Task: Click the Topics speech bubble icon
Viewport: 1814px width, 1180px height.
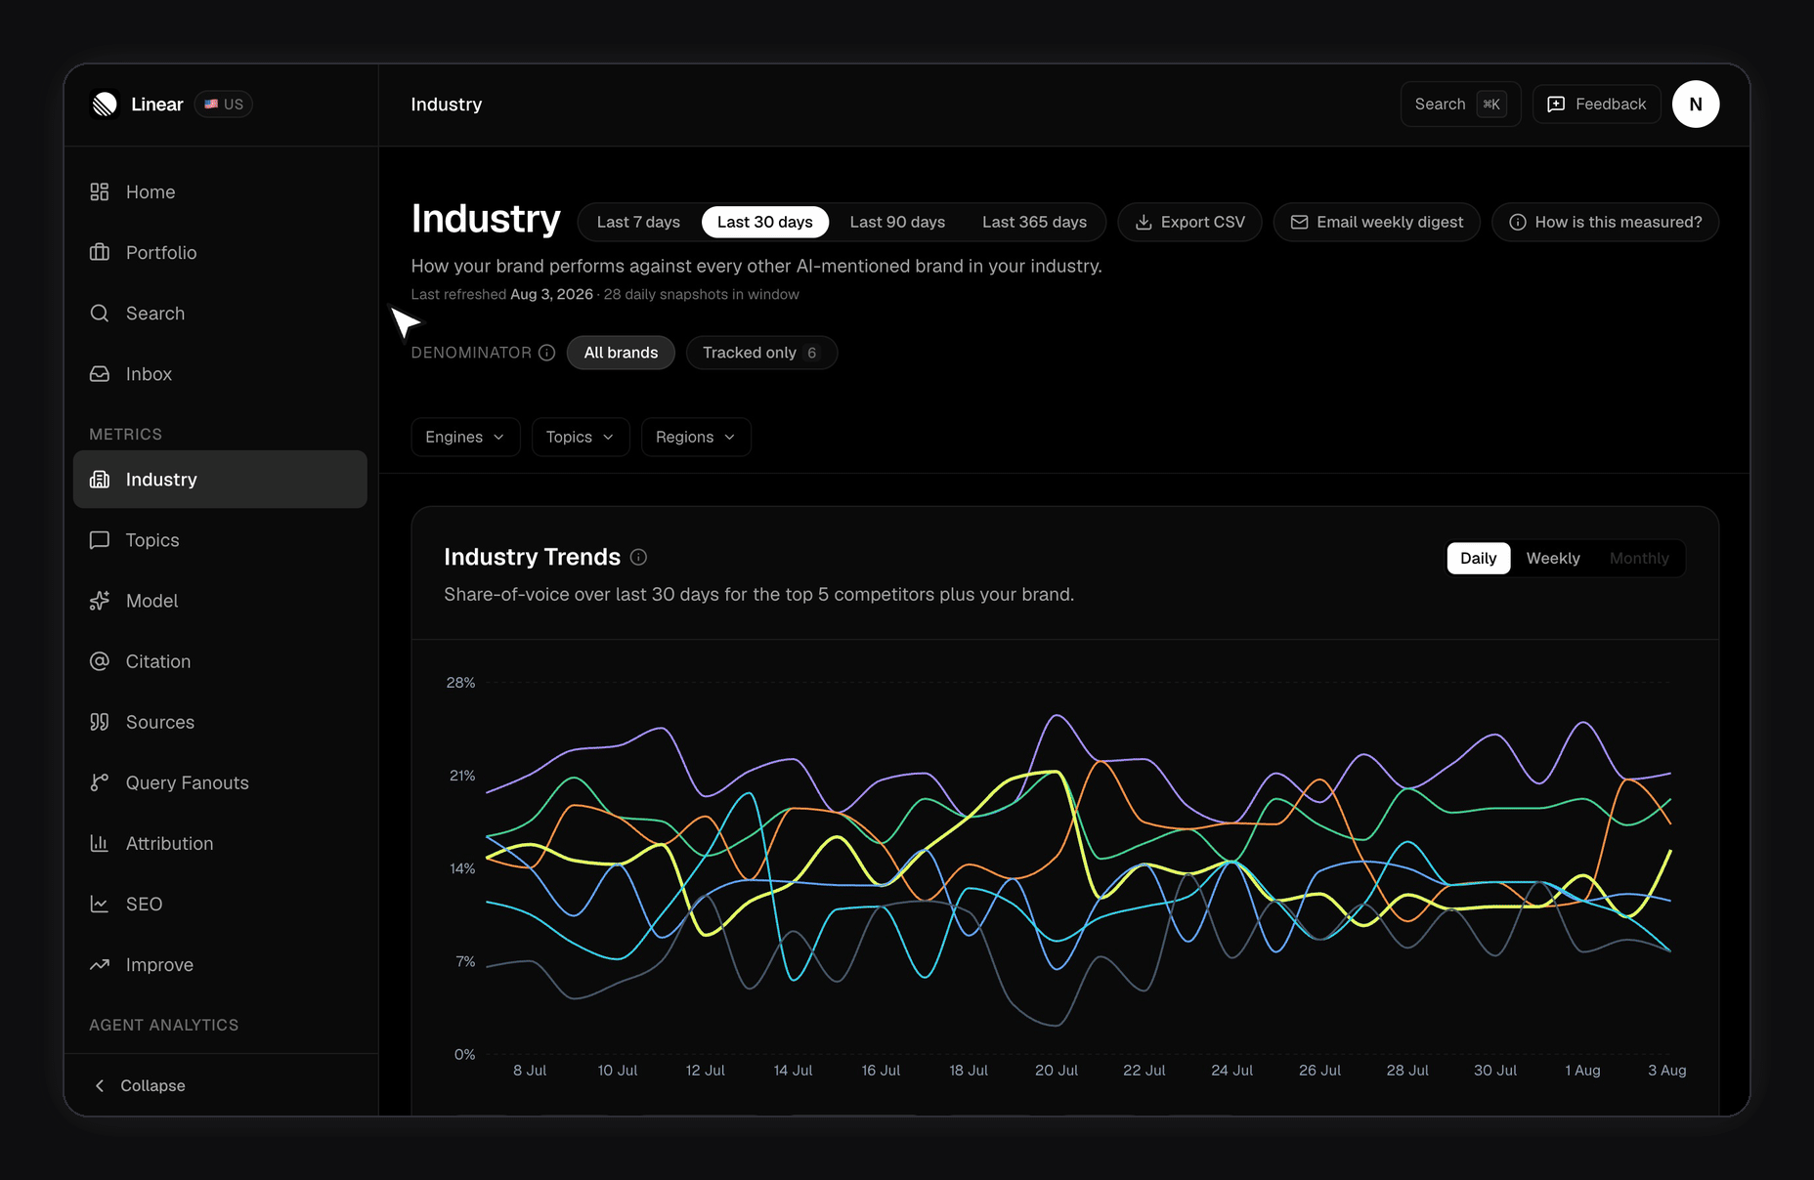Action: tap(100, 540)
